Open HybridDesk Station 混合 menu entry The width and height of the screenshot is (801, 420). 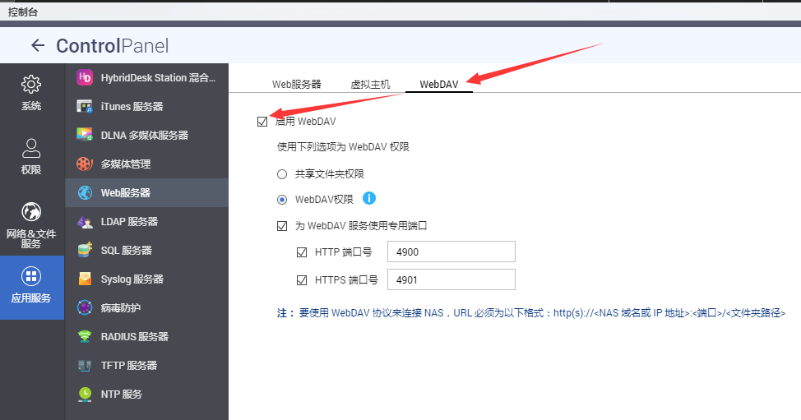pos(146,77)
